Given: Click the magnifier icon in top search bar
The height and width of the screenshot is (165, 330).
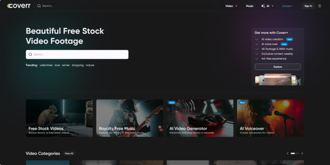Looking at the screenshot, I should 39,6.
